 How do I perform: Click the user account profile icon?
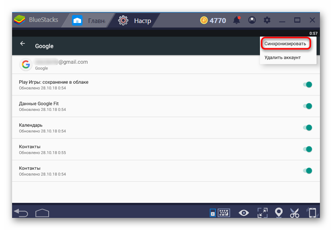point(252,20)
